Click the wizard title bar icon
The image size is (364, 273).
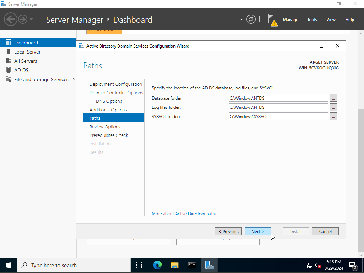[82, 46]
